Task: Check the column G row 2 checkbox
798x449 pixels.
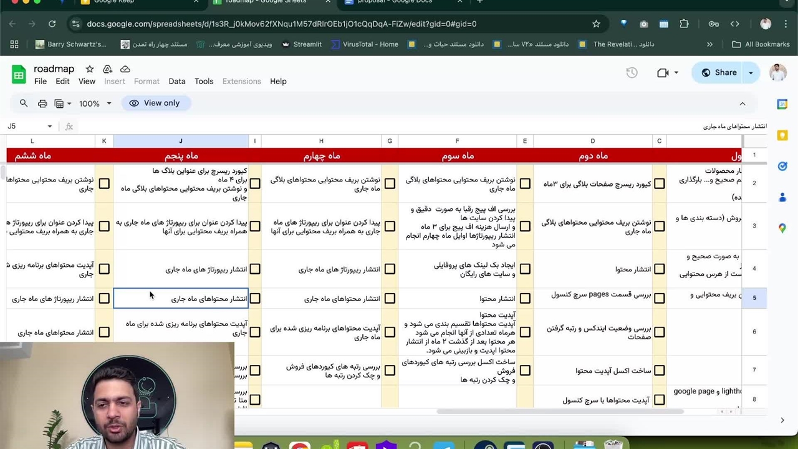Action: click(390, 184)
